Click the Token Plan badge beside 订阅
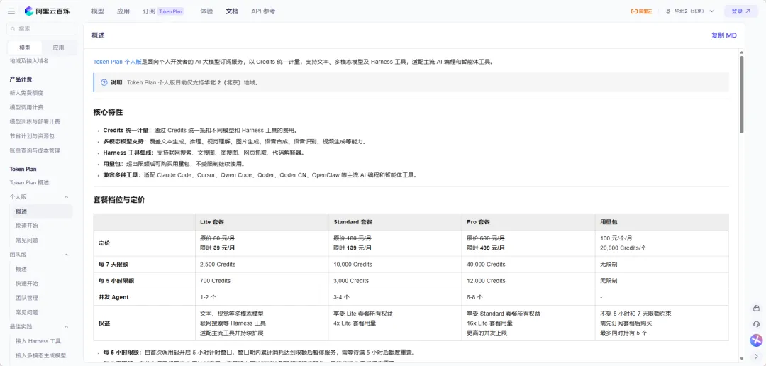This screenshot has width=766, height=366. [170, 11]
